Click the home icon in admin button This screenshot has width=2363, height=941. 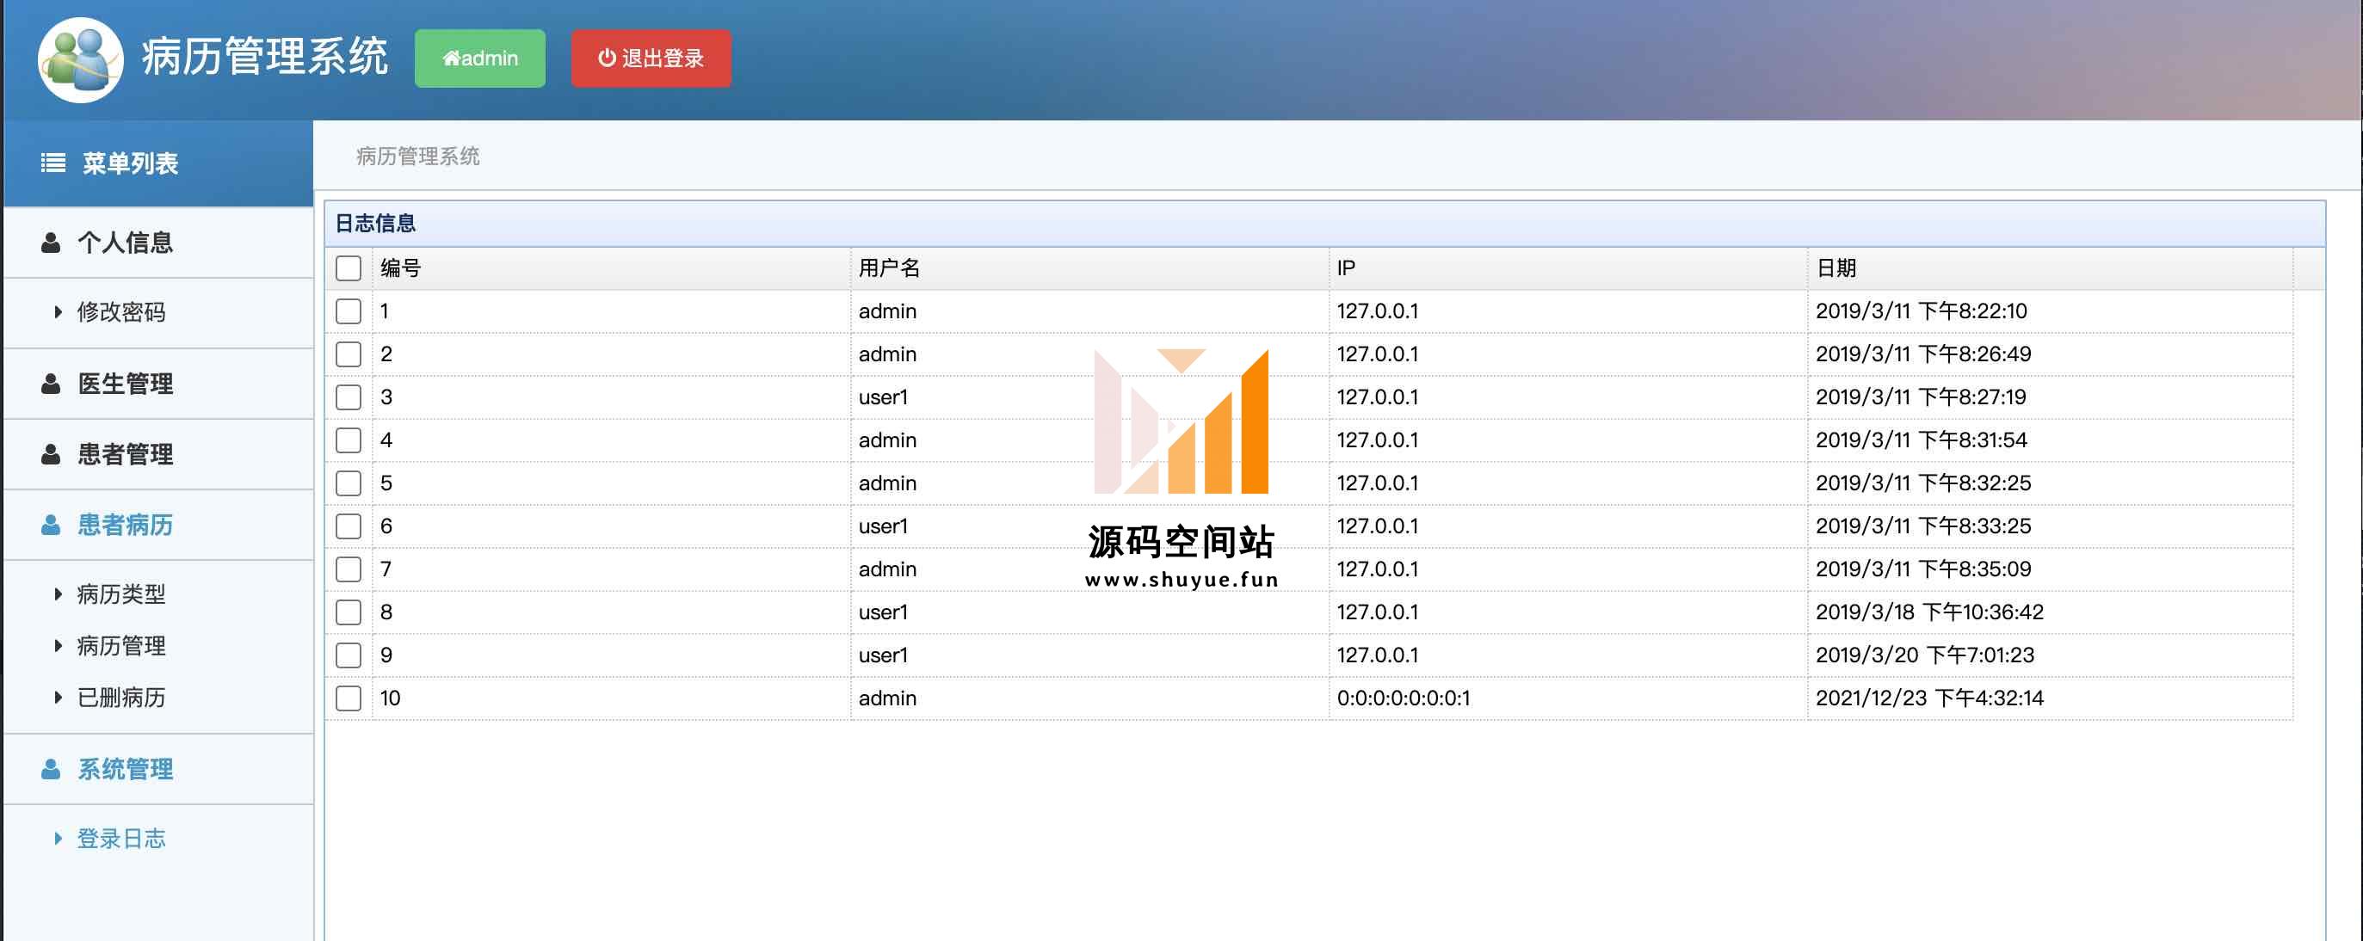pos(451,58)
